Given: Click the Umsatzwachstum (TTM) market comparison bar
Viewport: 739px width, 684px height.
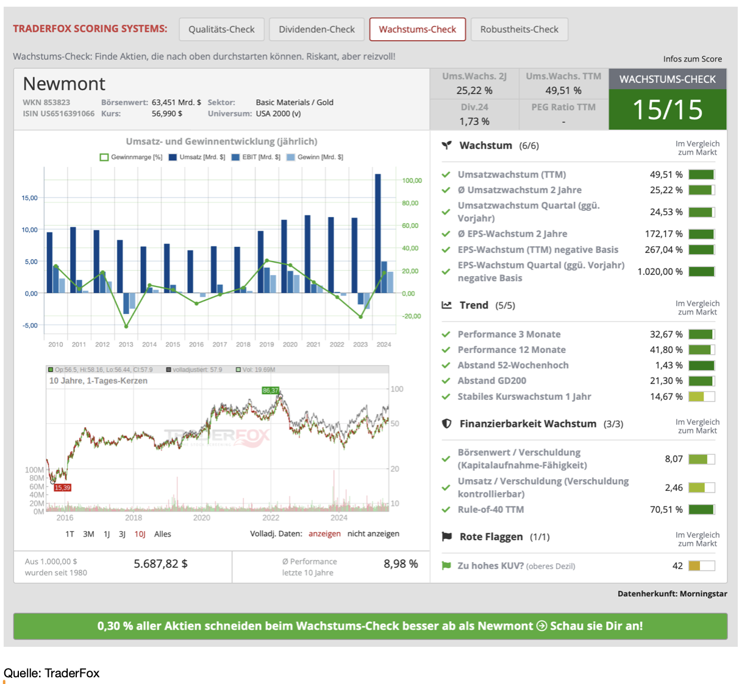Looking at the screenshot, I should tap(702, 174).
